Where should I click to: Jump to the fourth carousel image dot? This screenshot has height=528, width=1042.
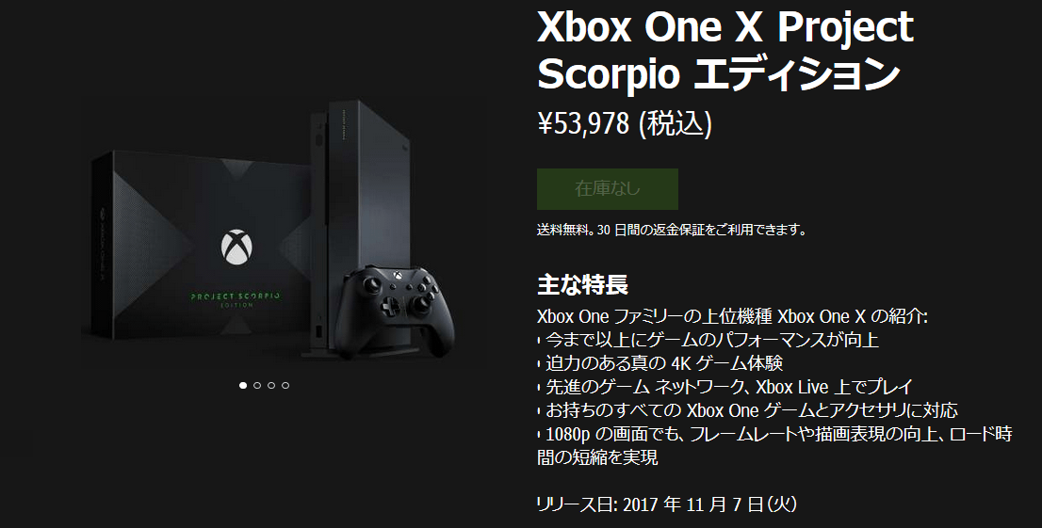285,385
